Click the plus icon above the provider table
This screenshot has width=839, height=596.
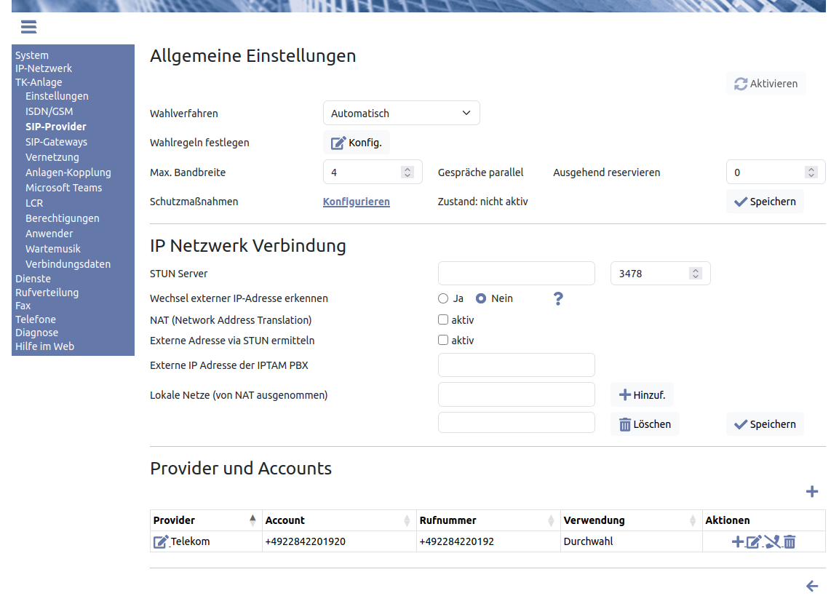click(x=812, y=492)
